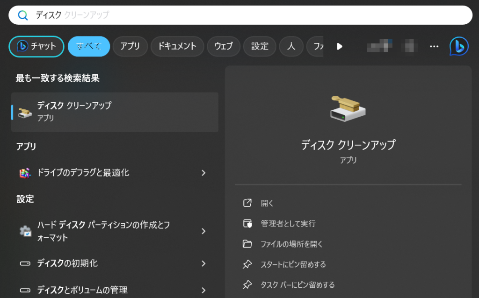Switch to the アプリ filter tab

(130, 46)
